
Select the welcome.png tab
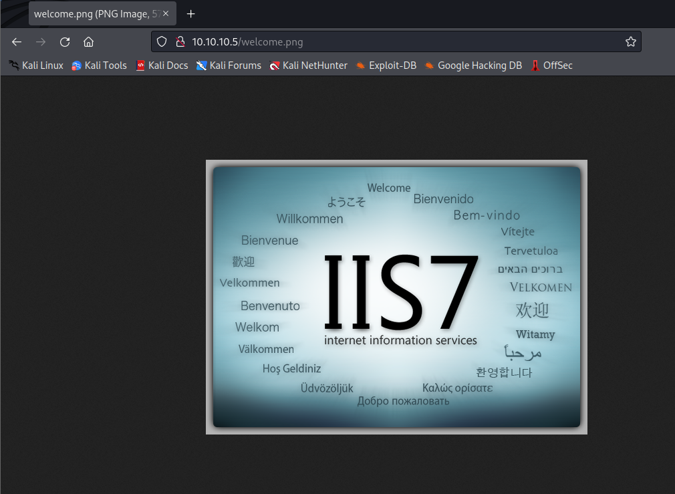click(x=102, y=14)
